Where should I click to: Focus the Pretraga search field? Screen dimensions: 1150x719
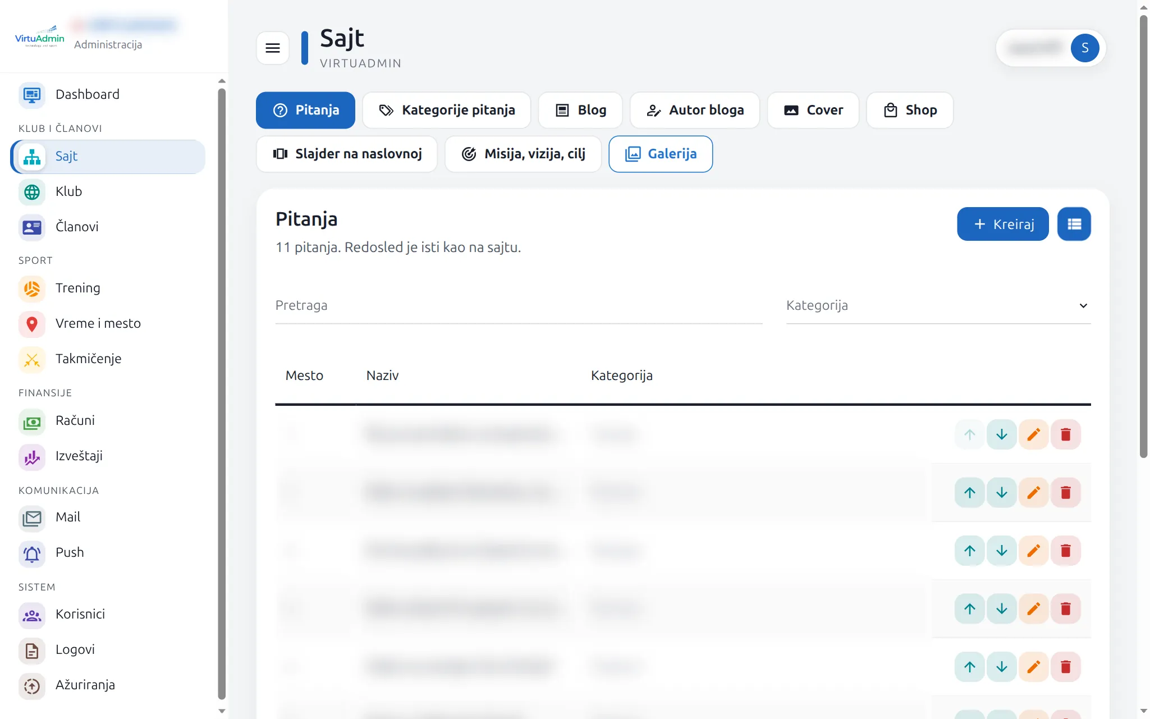[519, 306]
